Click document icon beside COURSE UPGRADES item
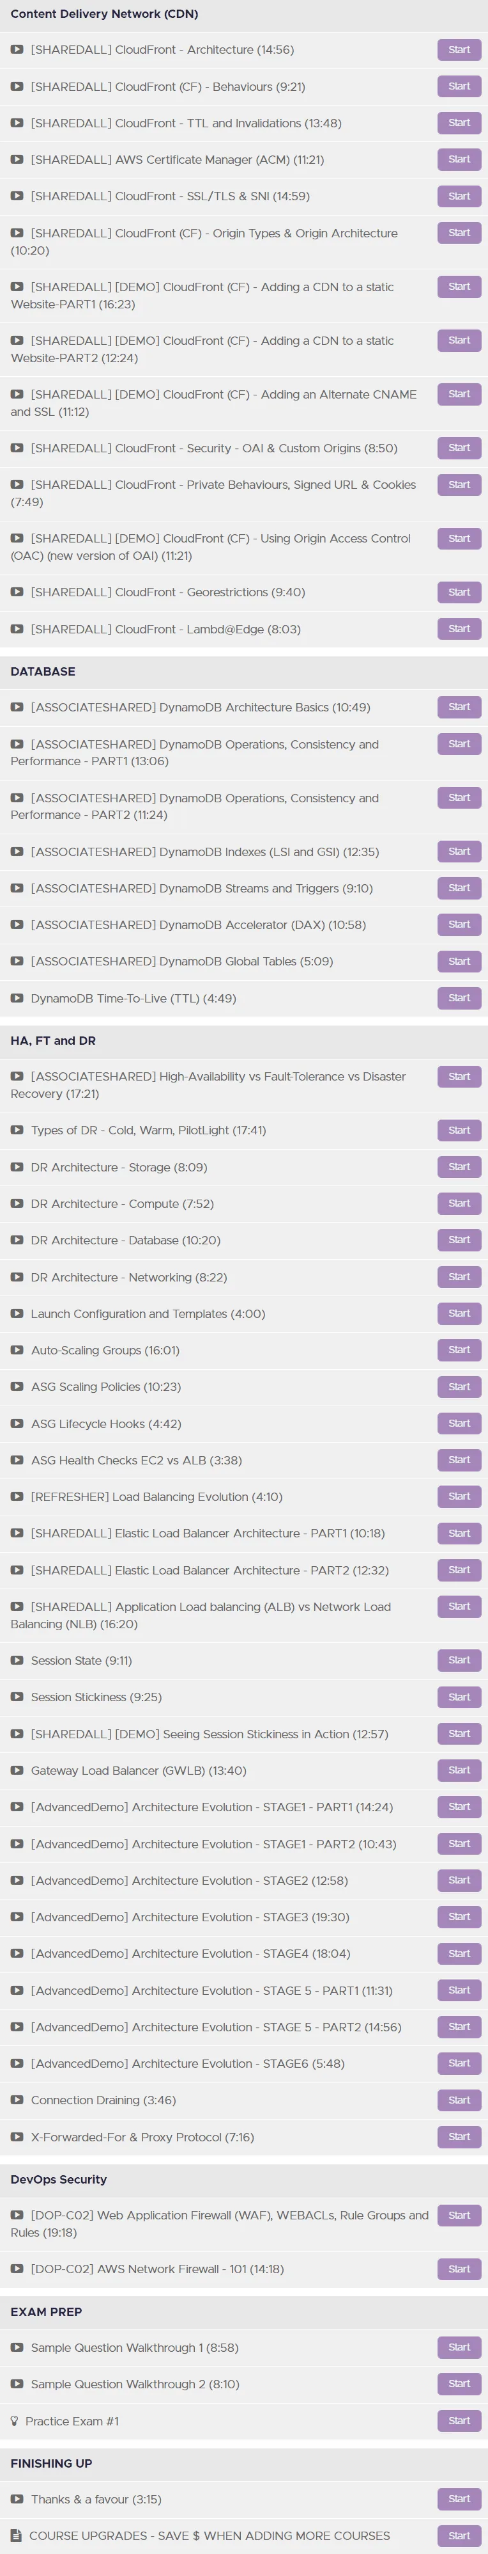The image size is (488, 2554). [x=16, y=2535]
